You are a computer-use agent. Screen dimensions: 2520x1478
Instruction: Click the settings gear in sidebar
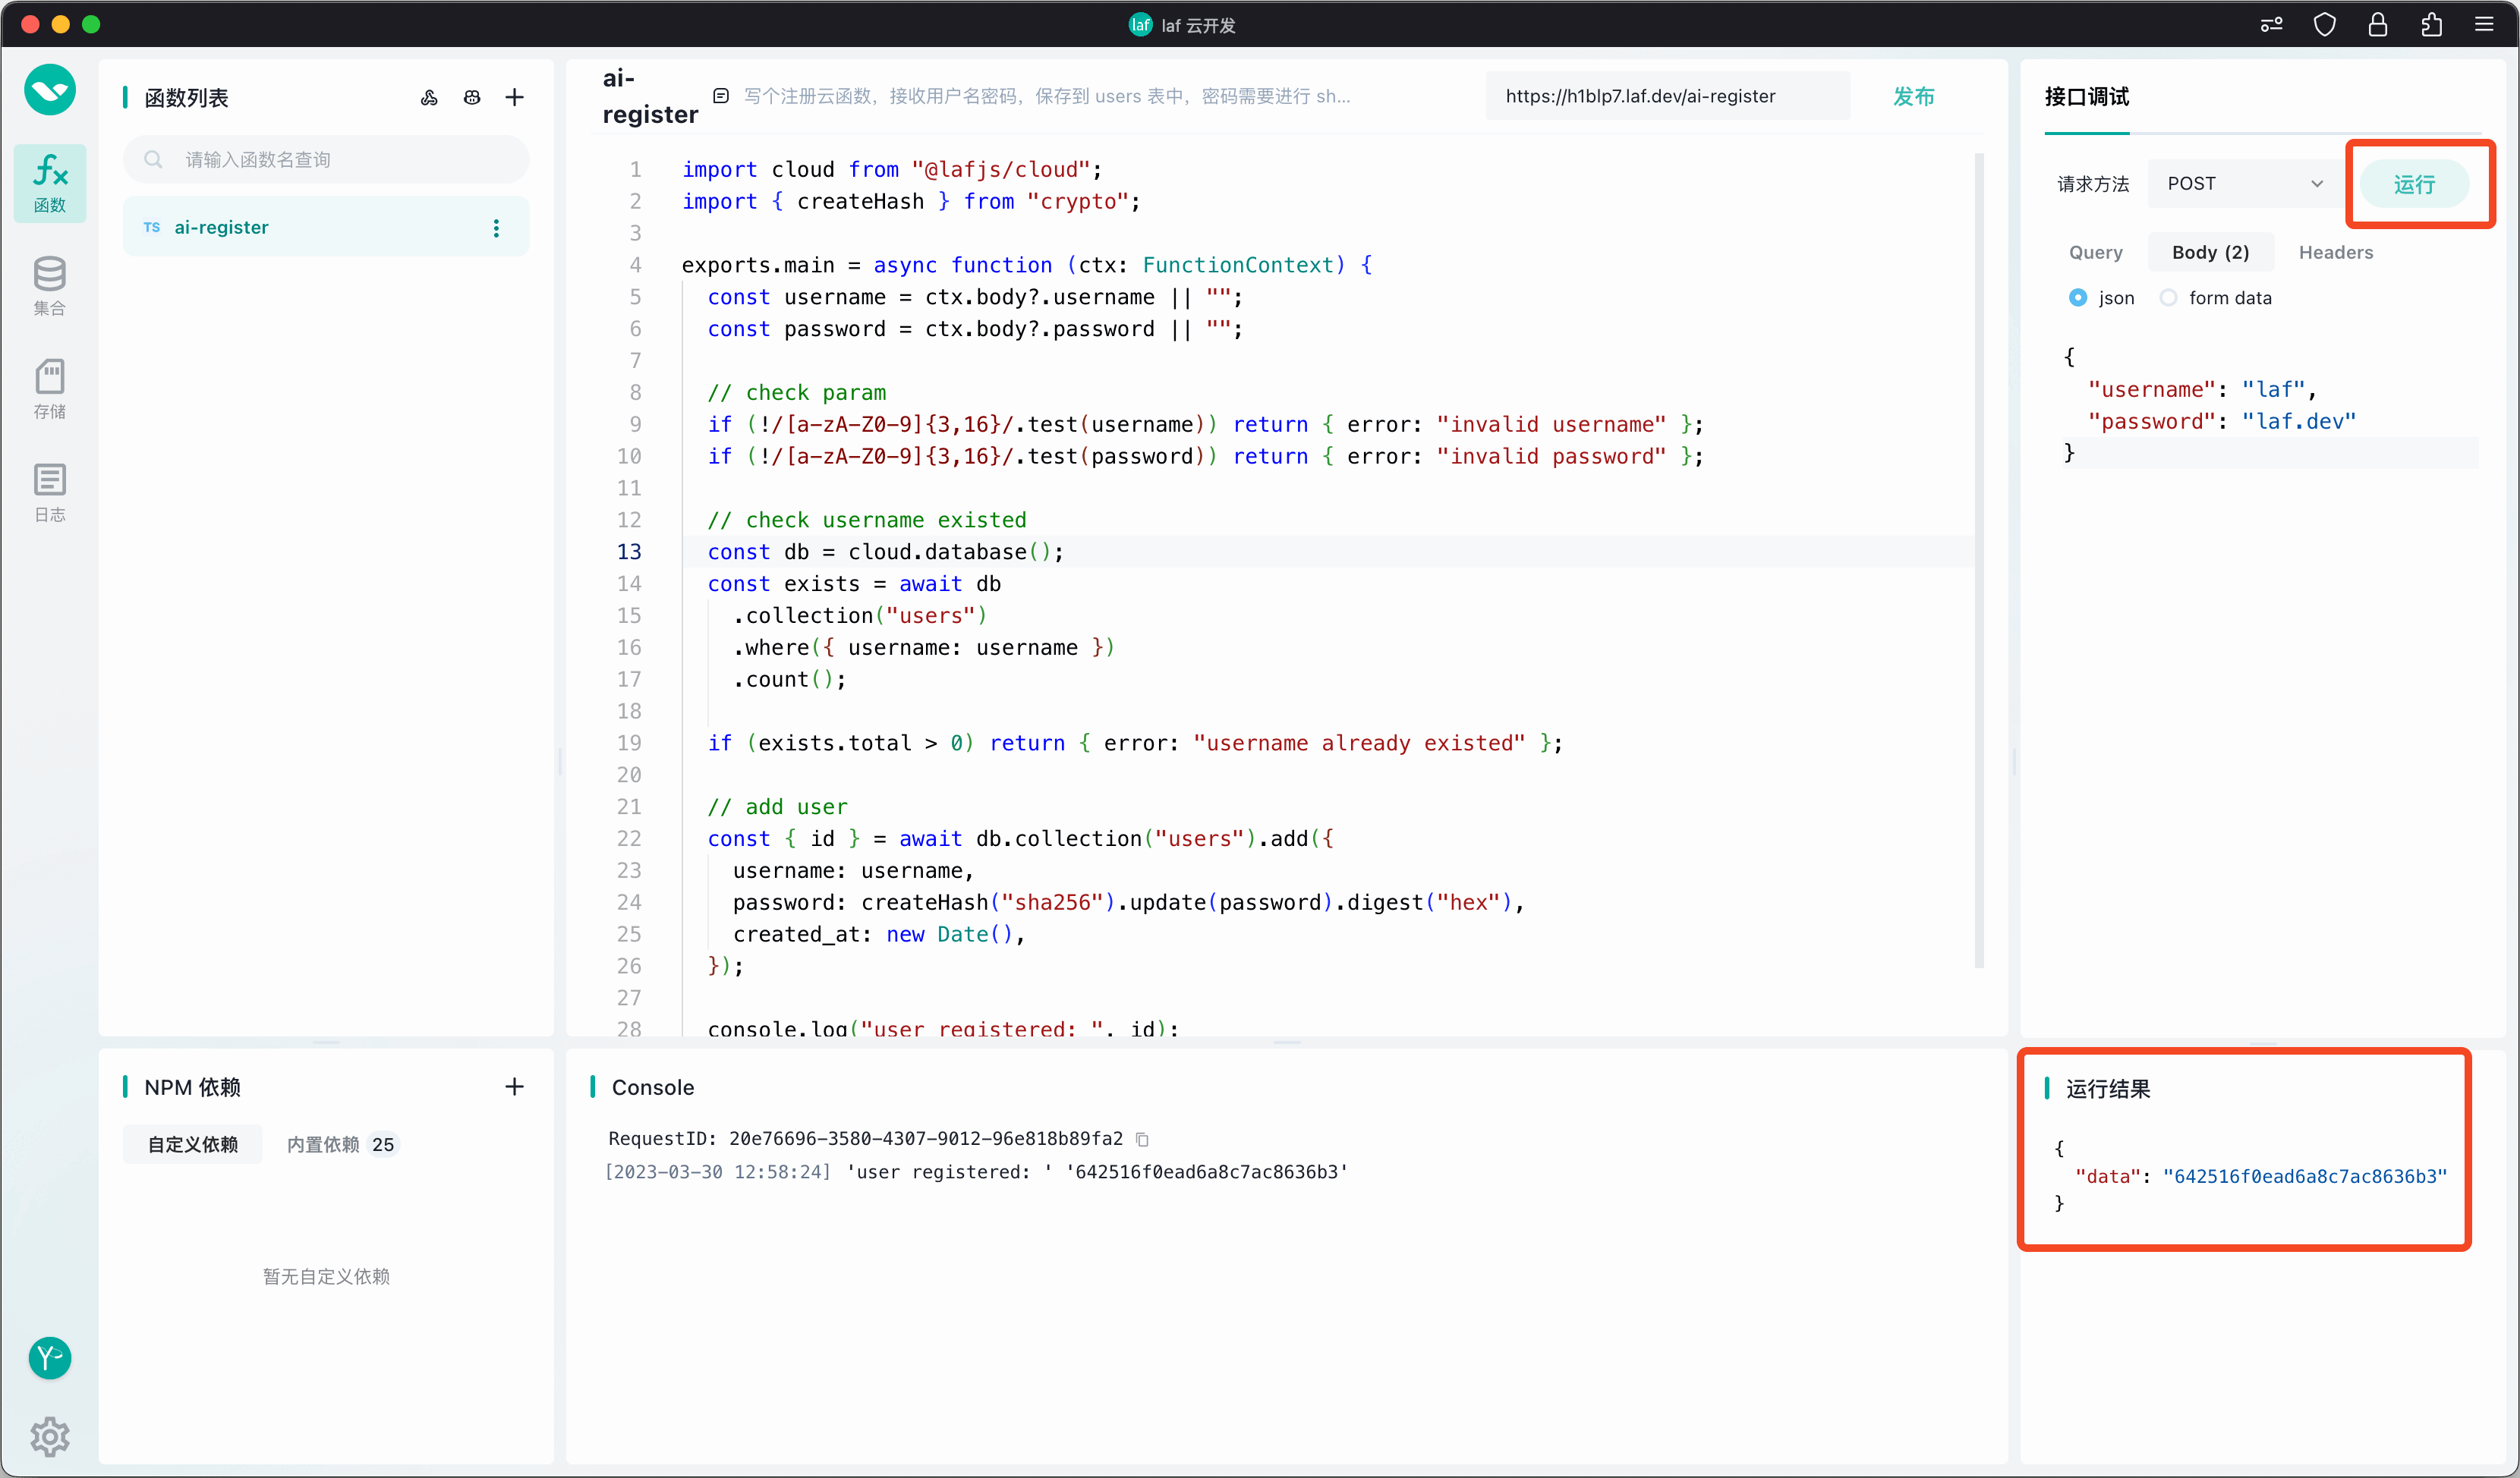click(50, 1436)
